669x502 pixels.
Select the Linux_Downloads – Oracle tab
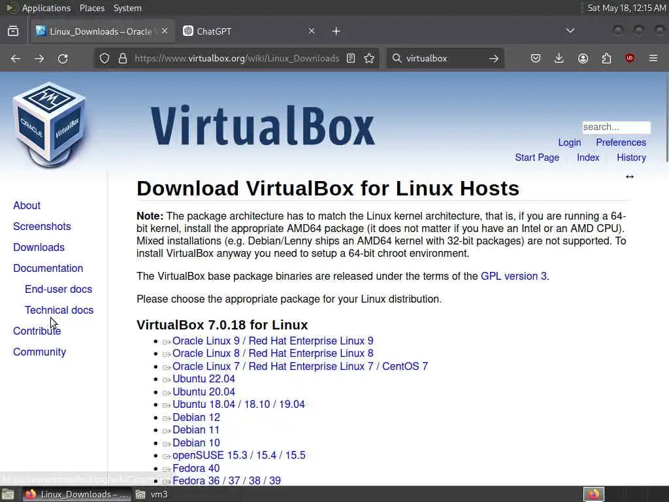tap(103, 31)
